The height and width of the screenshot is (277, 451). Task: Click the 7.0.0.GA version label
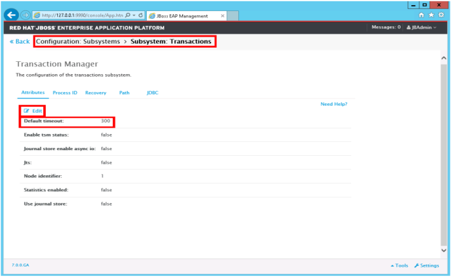click(21, 265)
